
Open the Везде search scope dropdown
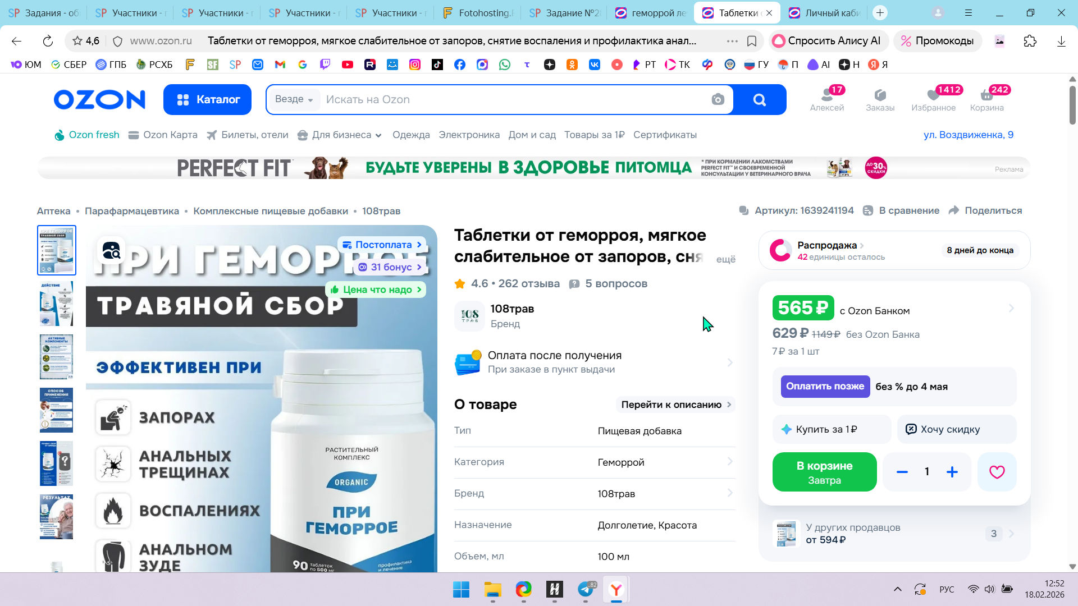(x=294, y=99)
